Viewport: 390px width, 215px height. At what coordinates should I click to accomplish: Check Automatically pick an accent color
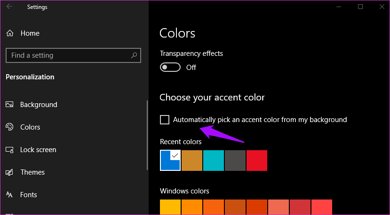click(164, 120)
